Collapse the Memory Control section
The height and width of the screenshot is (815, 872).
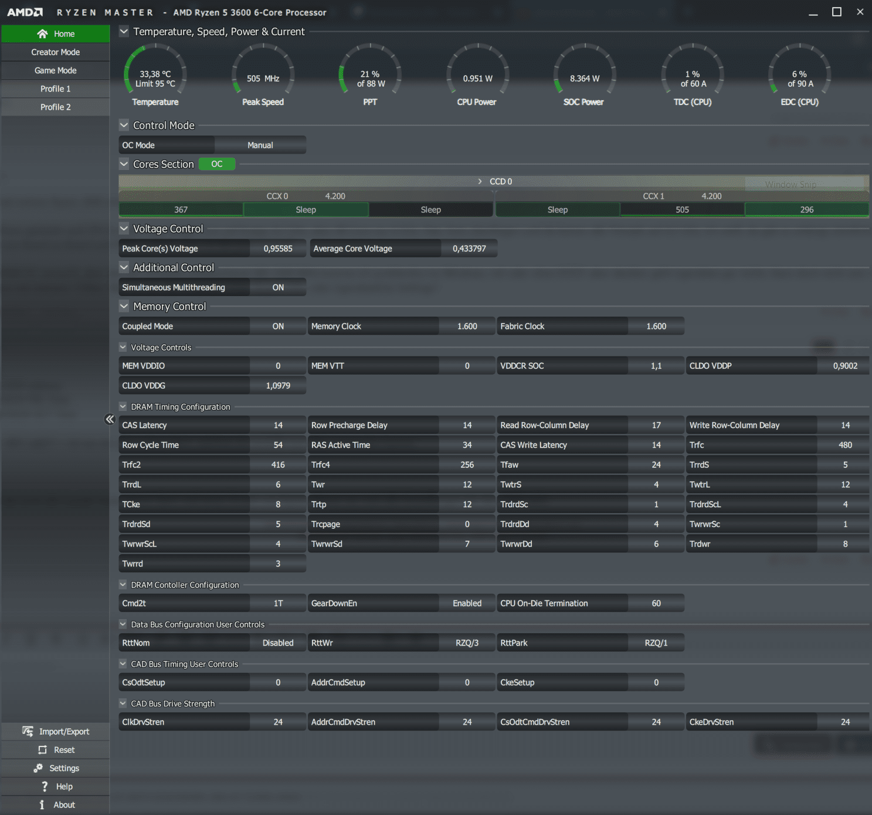[x=124, y=305]
